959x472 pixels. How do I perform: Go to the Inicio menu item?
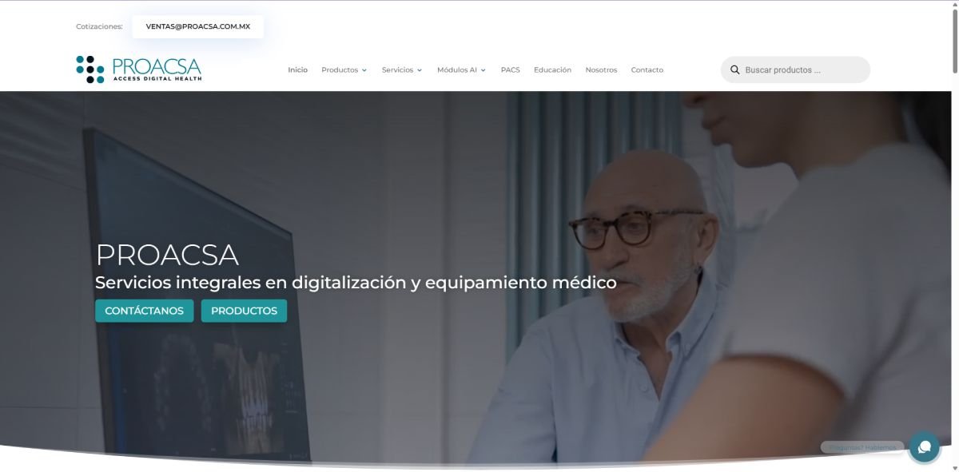pyautogui.click(x=297, y=70)
